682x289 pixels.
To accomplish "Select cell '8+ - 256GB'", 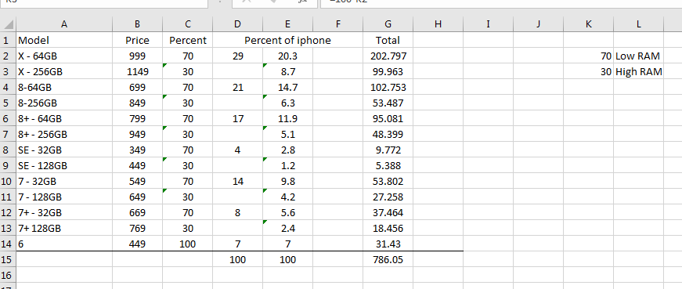I will tap(64, 135).
